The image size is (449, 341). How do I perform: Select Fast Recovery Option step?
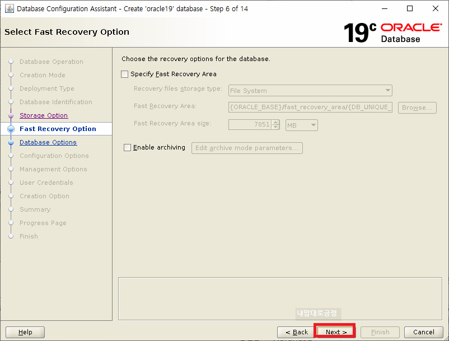58,129
